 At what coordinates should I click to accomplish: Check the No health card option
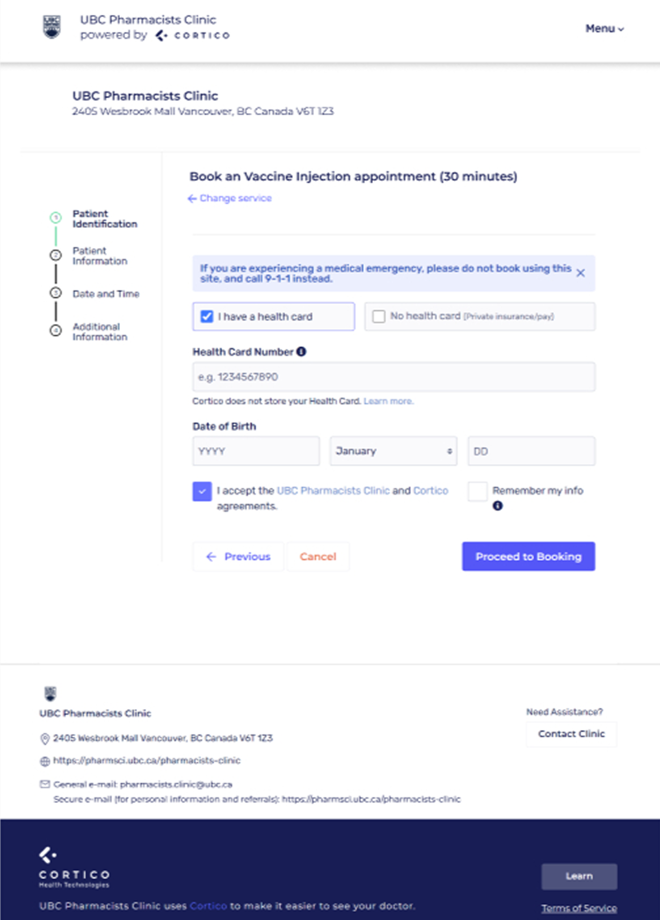pyautogui.click(x=379, y=316)
